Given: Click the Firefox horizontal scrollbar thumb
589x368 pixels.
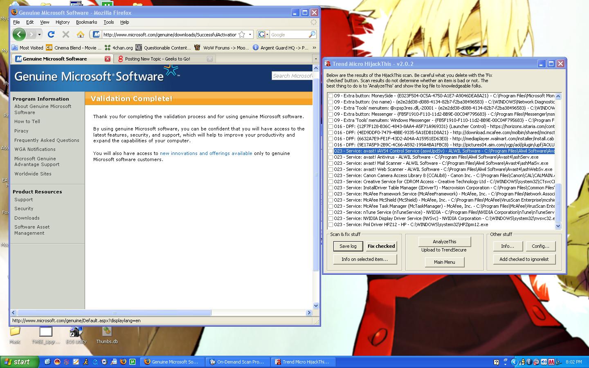Looking at the screenshot, I should click(x=114, y=313).
